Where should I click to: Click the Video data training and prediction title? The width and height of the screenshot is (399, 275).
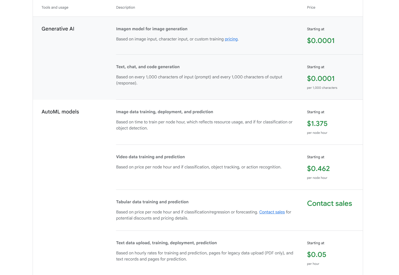pyautogui.click(x=150, y=157)
